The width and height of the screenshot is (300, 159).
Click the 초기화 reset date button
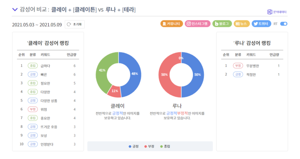coord(75,24)
